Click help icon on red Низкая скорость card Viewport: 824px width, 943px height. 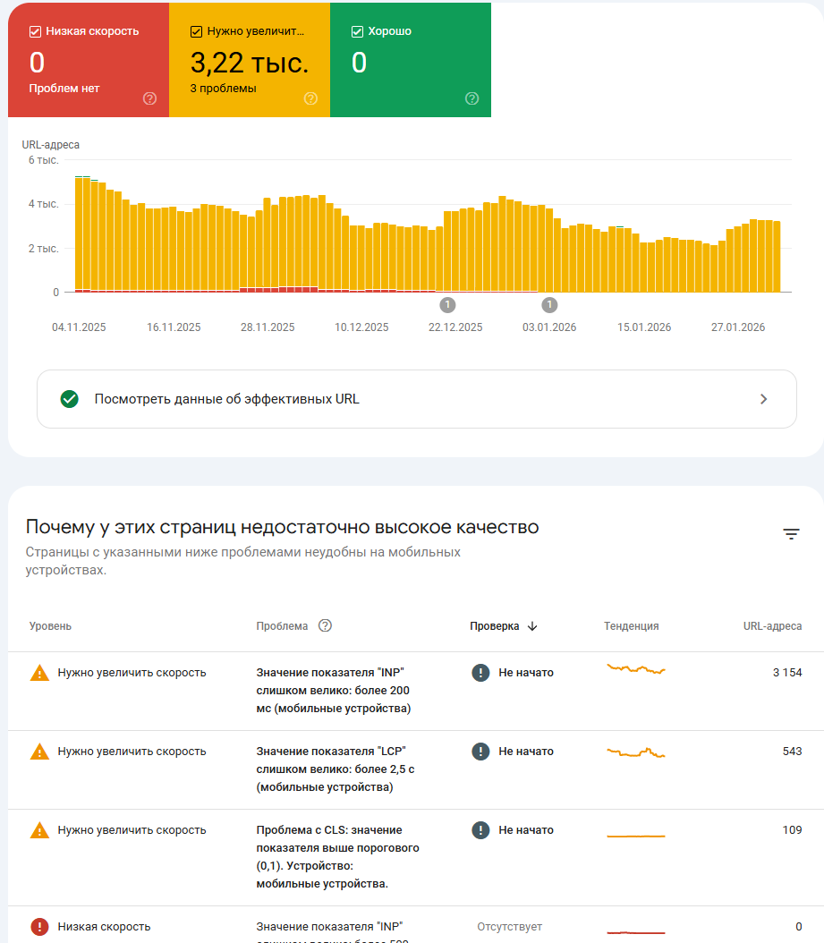coord(149,98)
